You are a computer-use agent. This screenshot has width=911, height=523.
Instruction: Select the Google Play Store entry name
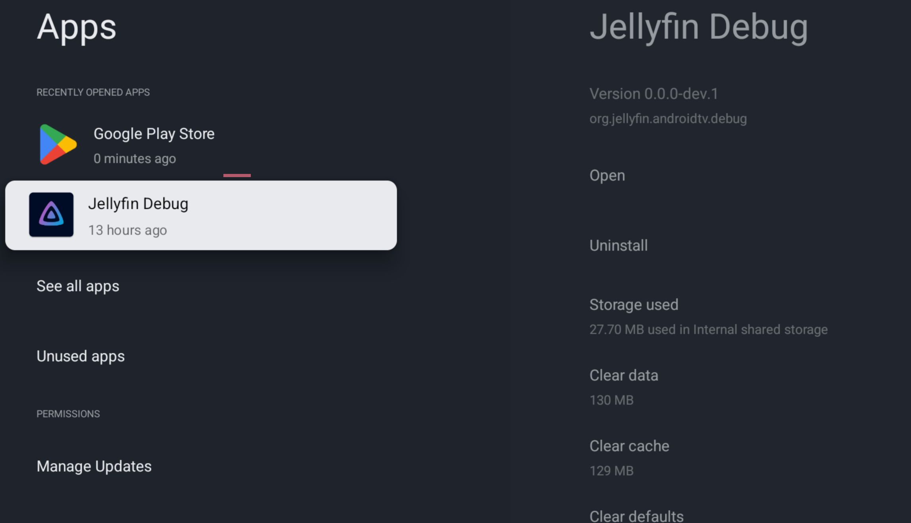[x=154, y=134]
